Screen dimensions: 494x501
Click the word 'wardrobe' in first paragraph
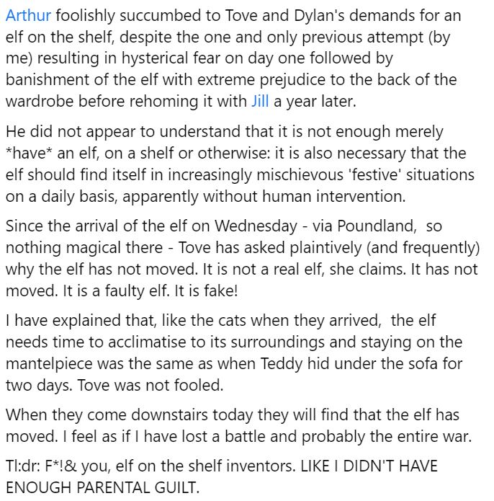37,100
